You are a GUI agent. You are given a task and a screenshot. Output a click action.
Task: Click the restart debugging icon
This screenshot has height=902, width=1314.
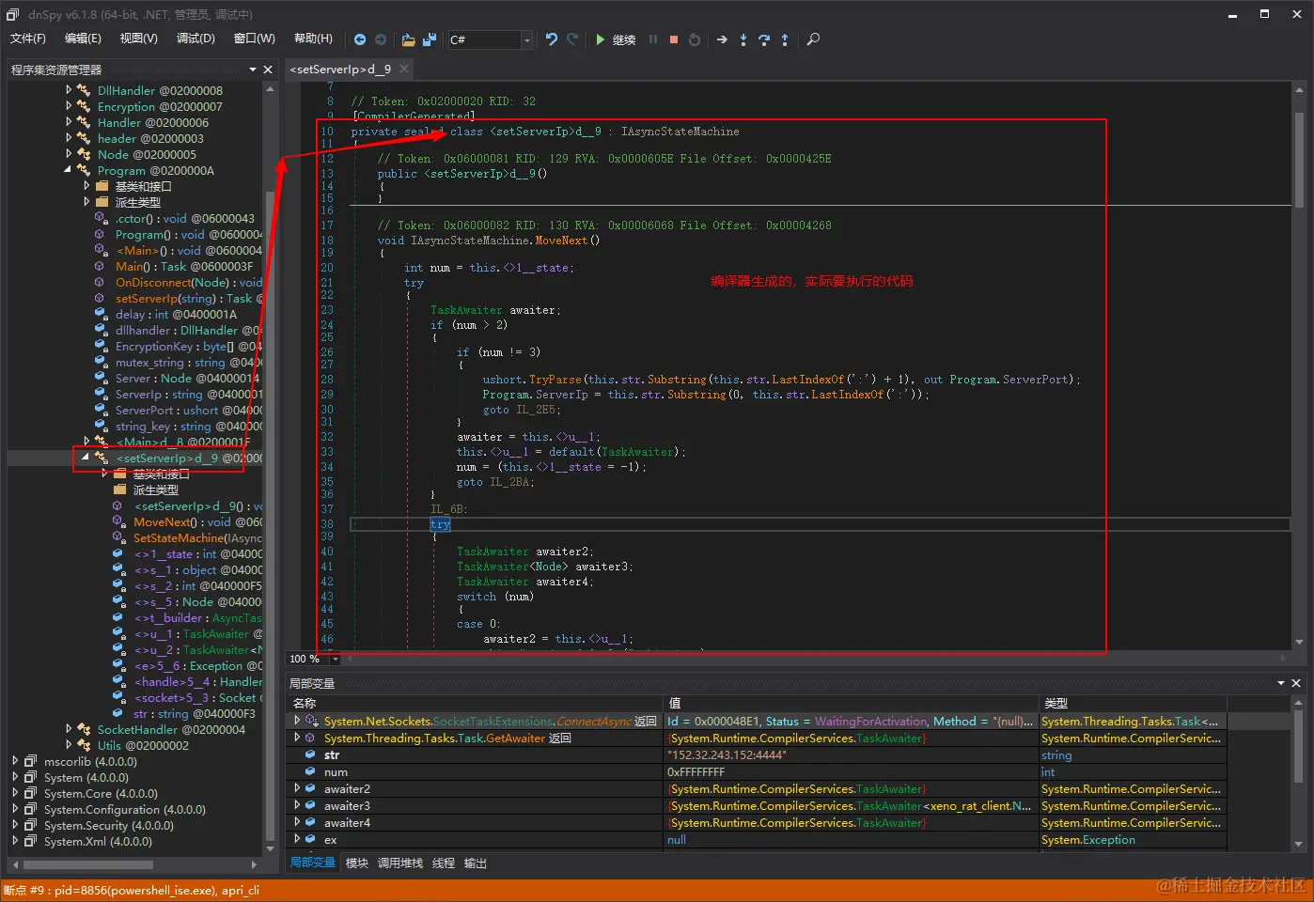[695, 39]
